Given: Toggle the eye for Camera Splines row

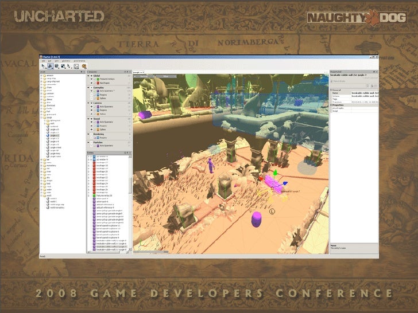Looking at the screenshot, I should click(x=91, y=114).
